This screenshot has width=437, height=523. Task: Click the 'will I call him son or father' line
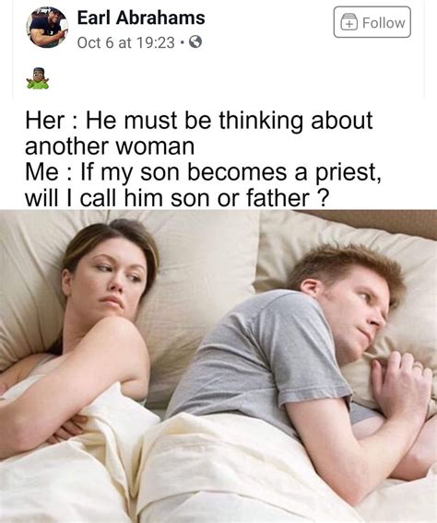pyautogui.click(x=175, y=199)
